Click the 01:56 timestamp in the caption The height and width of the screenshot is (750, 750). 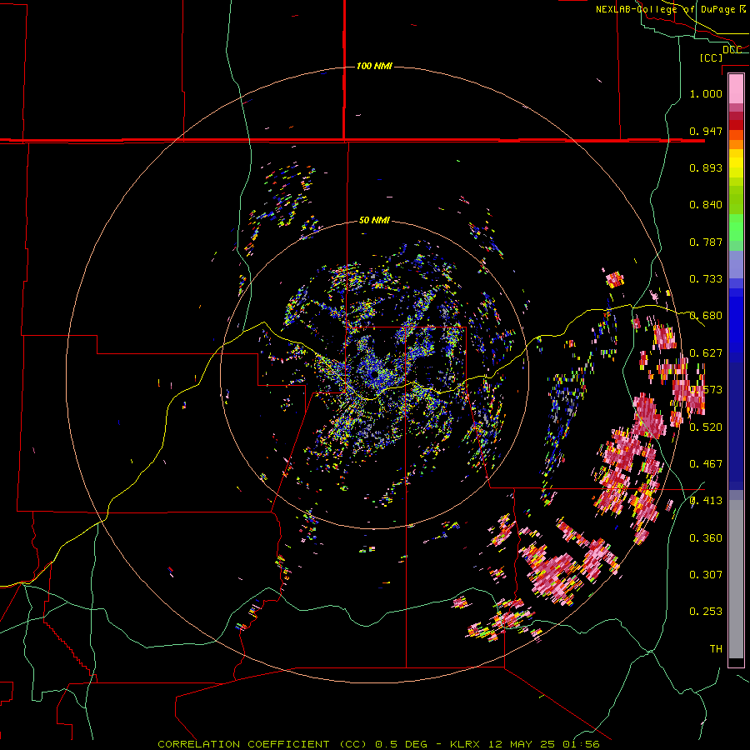580,744
